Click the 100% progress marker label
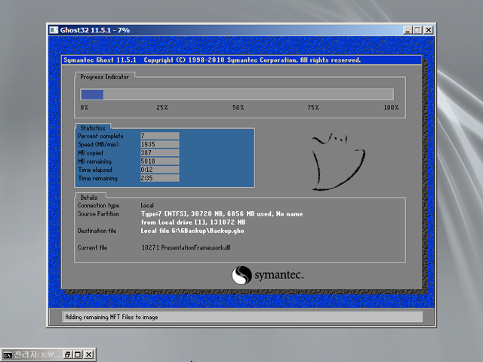Screen dimensions: 483x362 coord(391,107)
